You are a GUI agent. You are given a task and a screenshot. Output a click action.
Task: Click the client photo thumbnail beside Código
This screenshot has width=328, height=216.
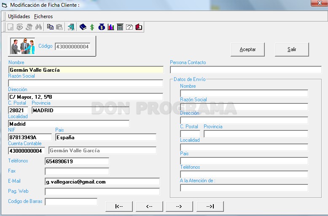23,46
